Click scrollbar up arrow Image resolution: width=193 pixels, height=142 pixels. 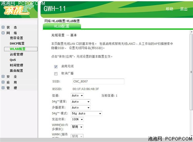191,32
